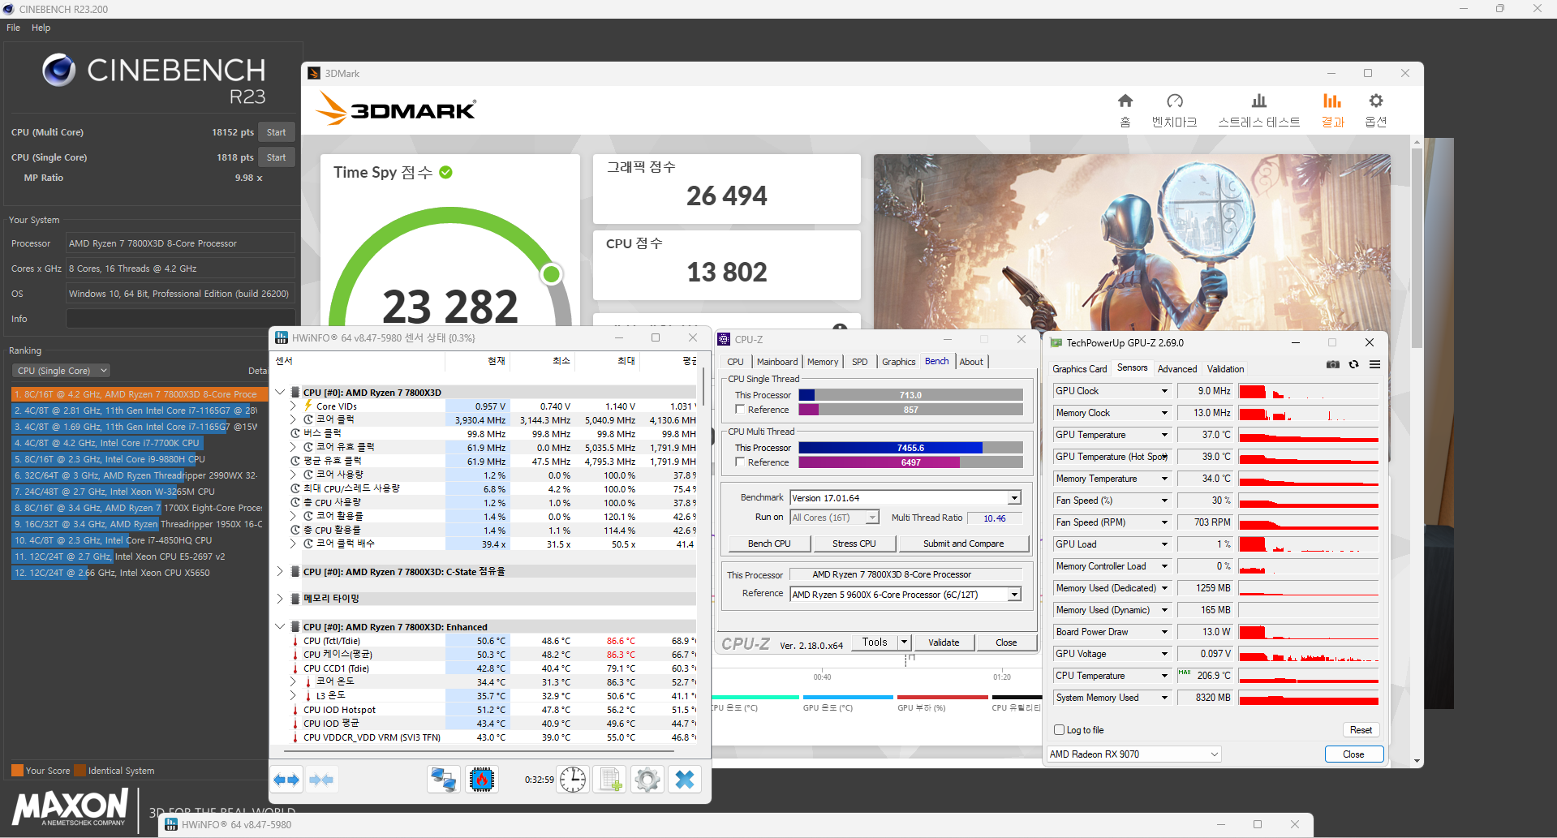The image size is (1557, 838).
Task: Start the Cinebench CPU (Multi Core) test
Action: point(276,132)
